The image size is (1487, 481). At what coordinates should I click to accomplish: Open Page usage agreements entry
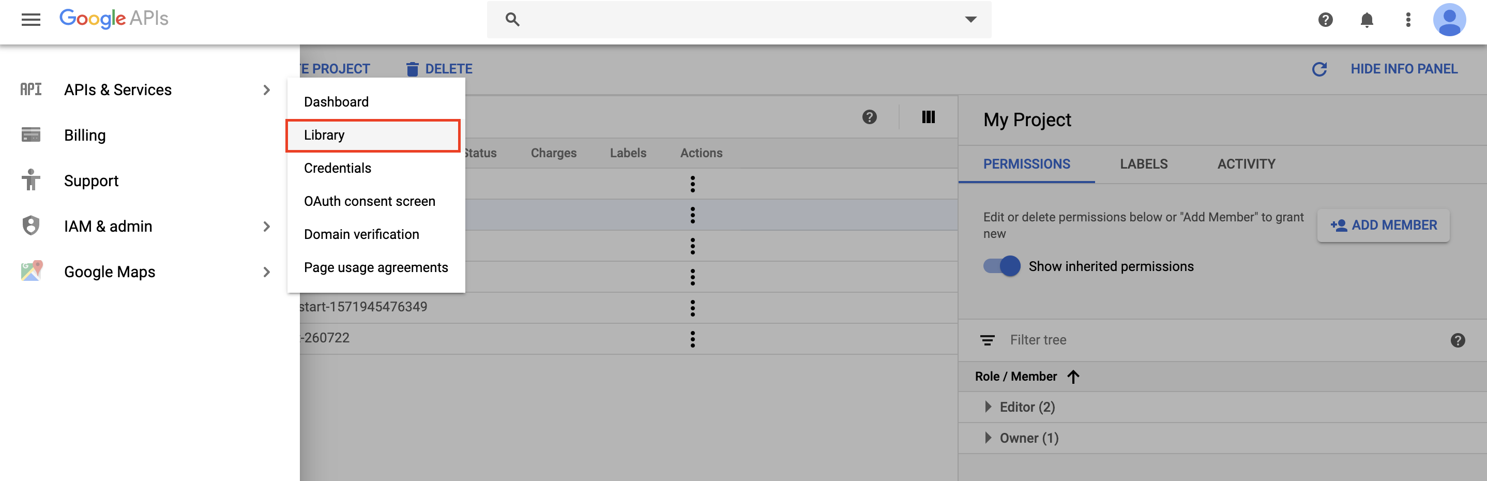(x=376, y=268)
